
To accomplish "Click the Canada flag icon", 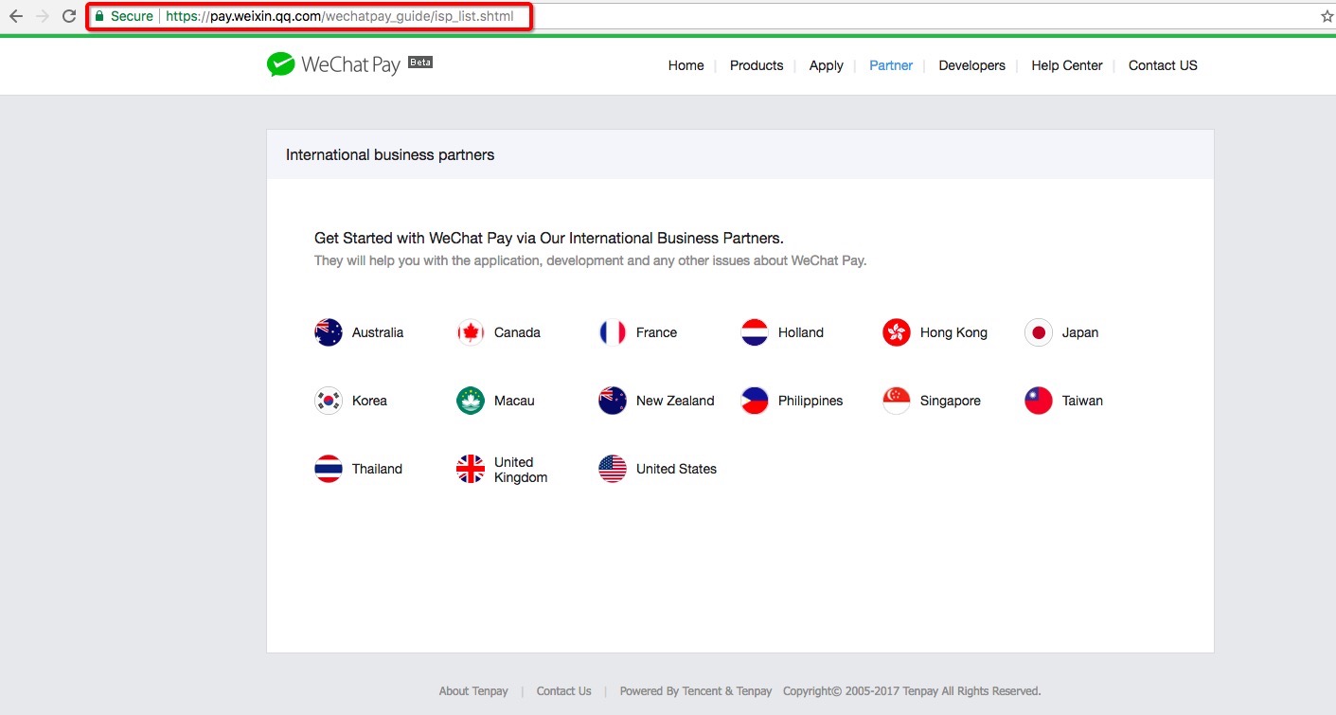I will click(471, 332).
